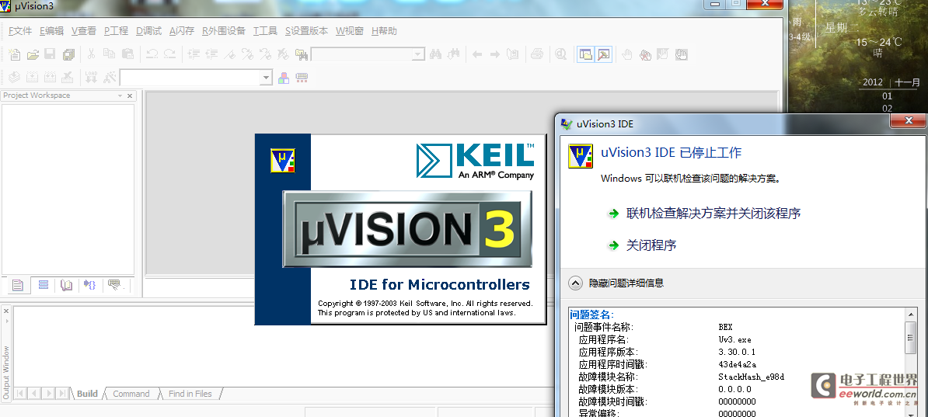Click the Save All files icon
Screen dimensions: 928x417
[x=68, y=54]
